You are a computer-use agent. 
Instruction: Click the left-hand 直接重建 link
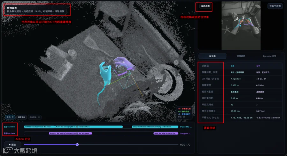[x=234, y=92]
